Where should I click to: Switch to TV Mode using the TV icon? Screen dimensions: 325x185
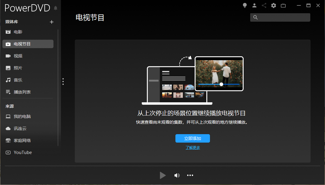[283, 5]
